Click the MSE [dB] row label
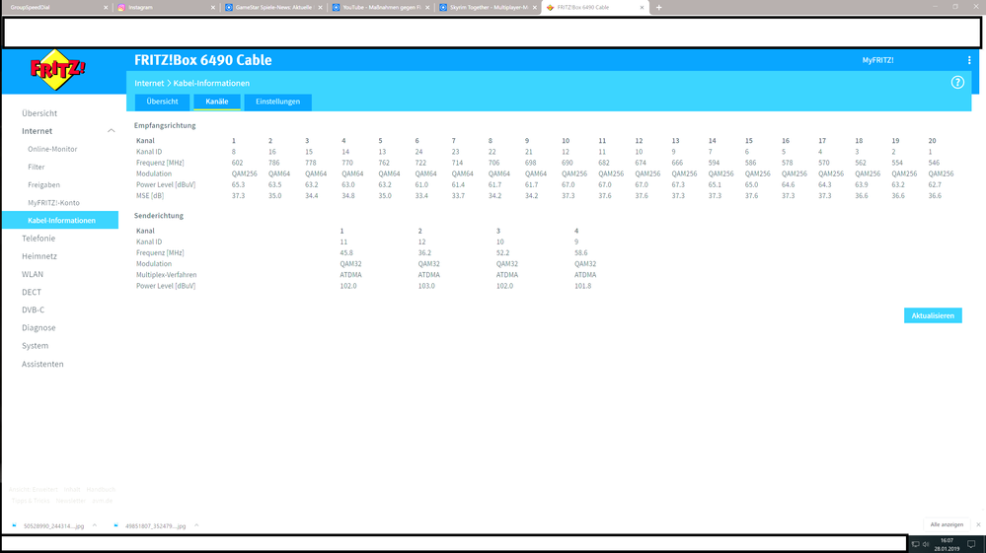This screenshot has height=553, width=986. tap(150, 196)
